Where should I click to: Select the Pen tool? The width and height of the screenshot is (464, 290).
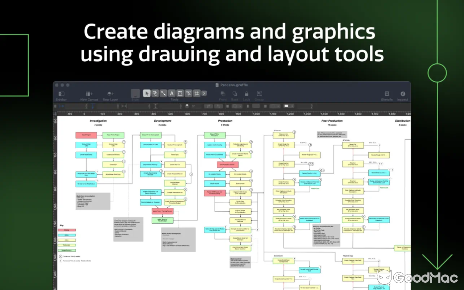click(180, 93)
